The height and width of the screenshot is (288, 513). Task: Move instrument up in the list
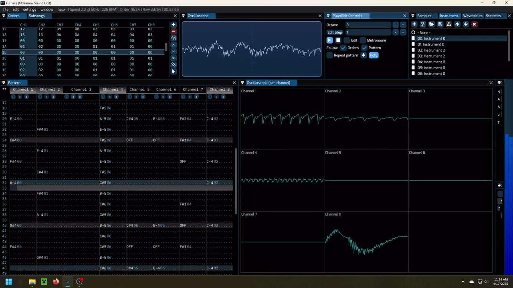(x=457, y=24)
